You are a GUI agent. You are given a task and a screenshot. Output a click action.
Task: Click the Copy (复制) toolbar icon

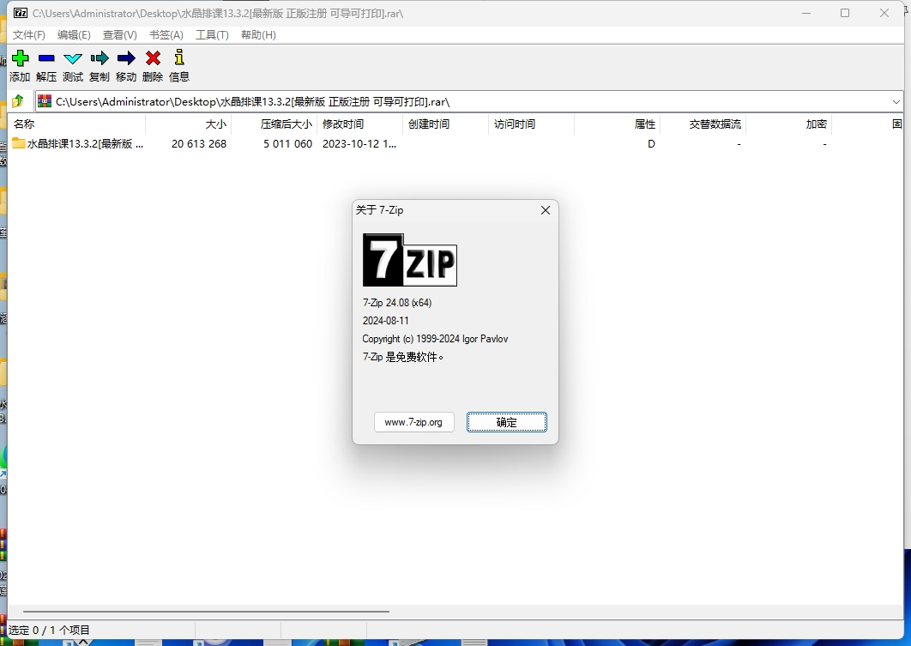[100, 58]
